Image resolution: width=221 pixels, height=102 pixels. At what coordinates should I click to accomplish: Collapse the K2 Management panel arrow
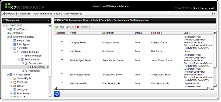point(49,20)
